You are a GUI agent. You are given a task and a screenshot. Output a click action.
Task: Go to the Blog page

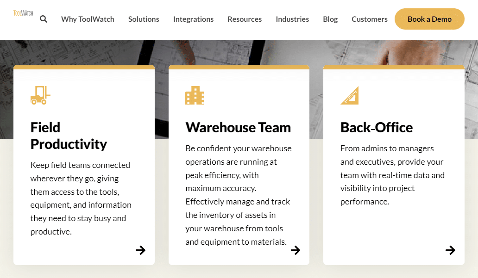pyautogui.click(x=330, y=19)
